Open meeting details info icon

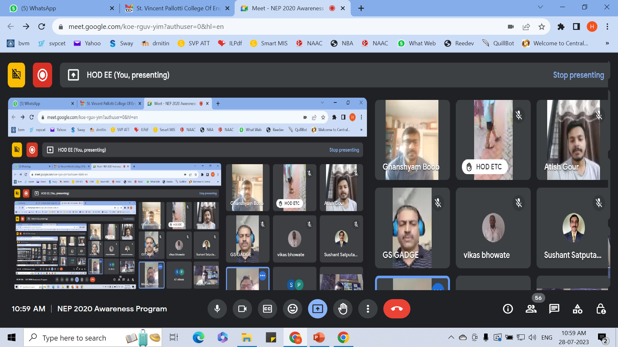pos(508,309)
